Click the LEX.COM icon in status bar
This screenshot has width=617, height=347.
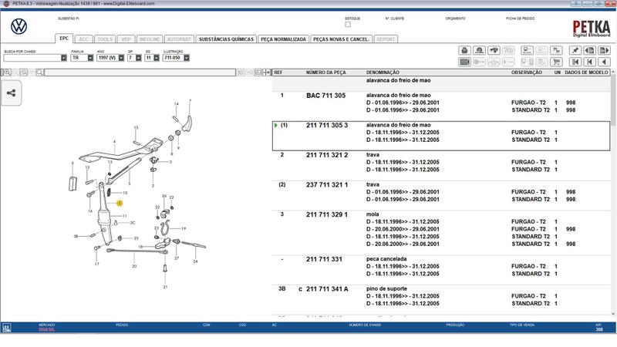[6, 328]
